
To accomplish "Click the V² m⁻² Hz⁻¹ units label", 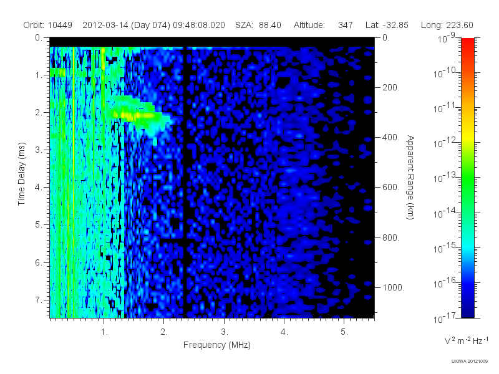I will click(x=466, y=340).
